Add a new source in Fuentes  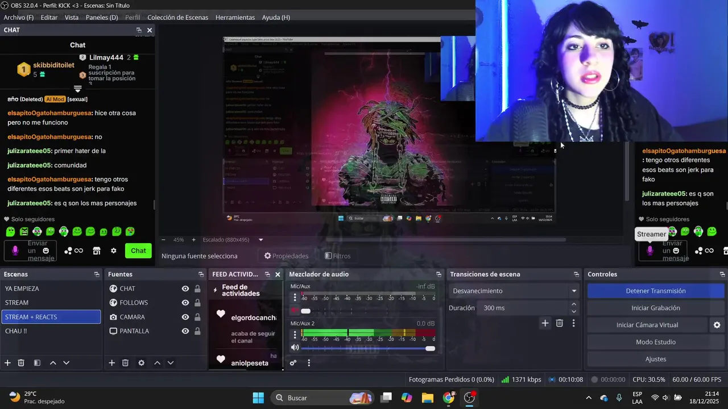112,363
